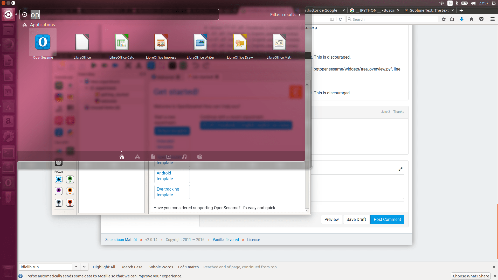Select the Home lens in Dash
The height and width of the screenshot is (280, 498).
122,157
